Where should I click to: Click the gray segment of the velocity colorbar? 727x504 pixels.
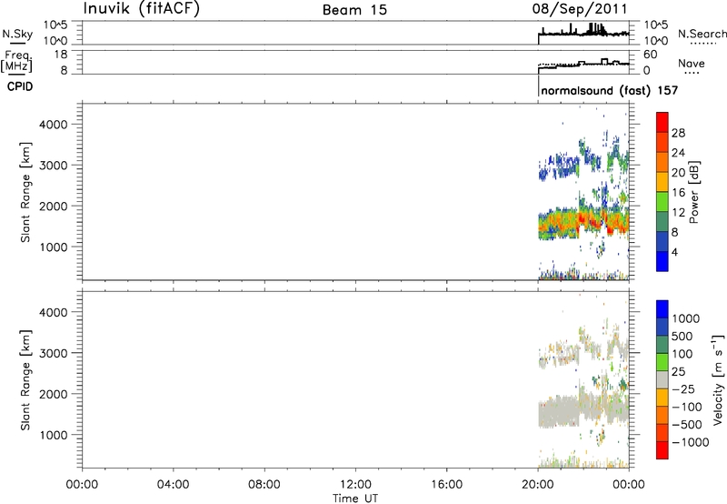662,379
